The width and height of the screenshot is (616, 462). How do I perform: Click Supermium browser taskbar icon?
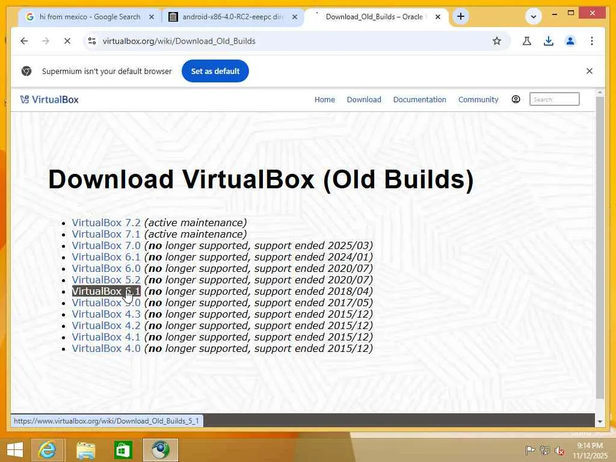[161, 450]
